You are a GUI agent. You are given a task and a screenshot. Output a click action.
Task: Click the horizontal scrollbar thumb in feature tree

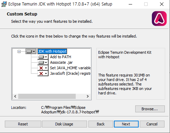coord(47,96)
